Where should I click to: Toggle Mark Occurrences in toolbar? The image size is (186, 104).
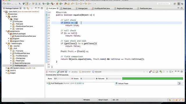tap(27, 4)
